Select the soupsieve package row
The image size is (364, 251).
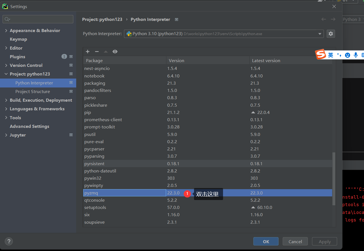tap(208, 222)
